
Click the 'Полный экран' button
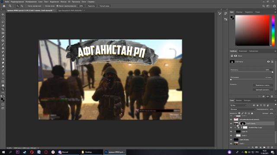(104, 6)
